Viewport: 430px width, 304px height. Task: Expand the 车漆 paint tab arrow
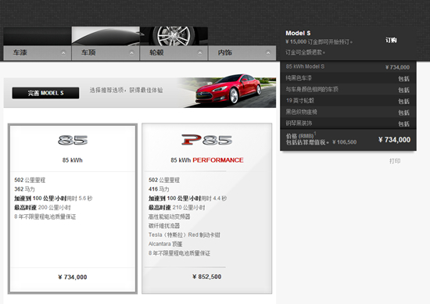pos(63,53)
